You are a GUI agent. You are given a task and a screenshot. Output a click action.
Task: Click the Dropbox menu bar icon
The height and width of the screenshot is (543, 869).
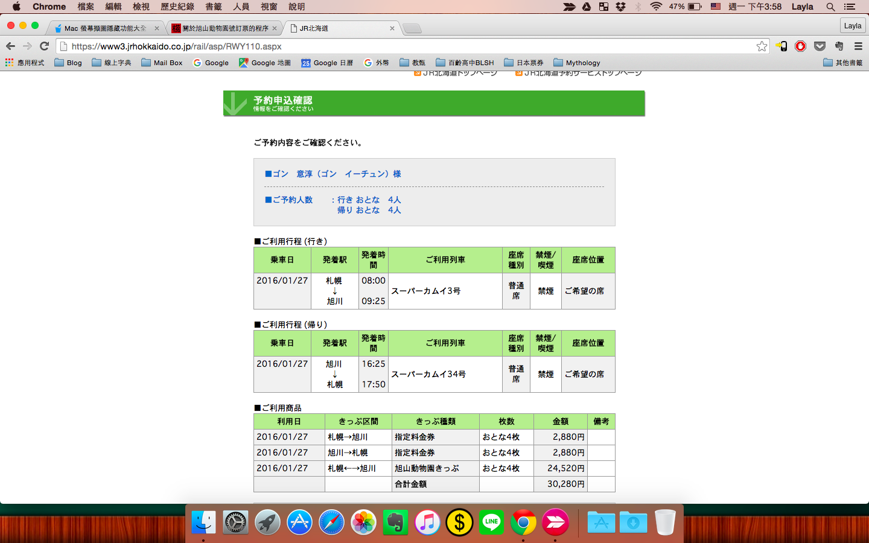coord(620,7)
